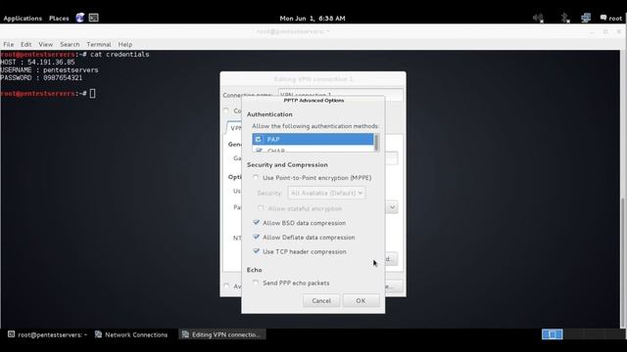Open the Security All Available dropdown
The width and height of the screenshot is (627, 352).
326,193
